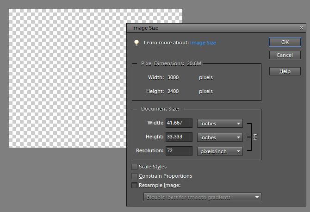Open the Image Size help link

pos(203,43)
